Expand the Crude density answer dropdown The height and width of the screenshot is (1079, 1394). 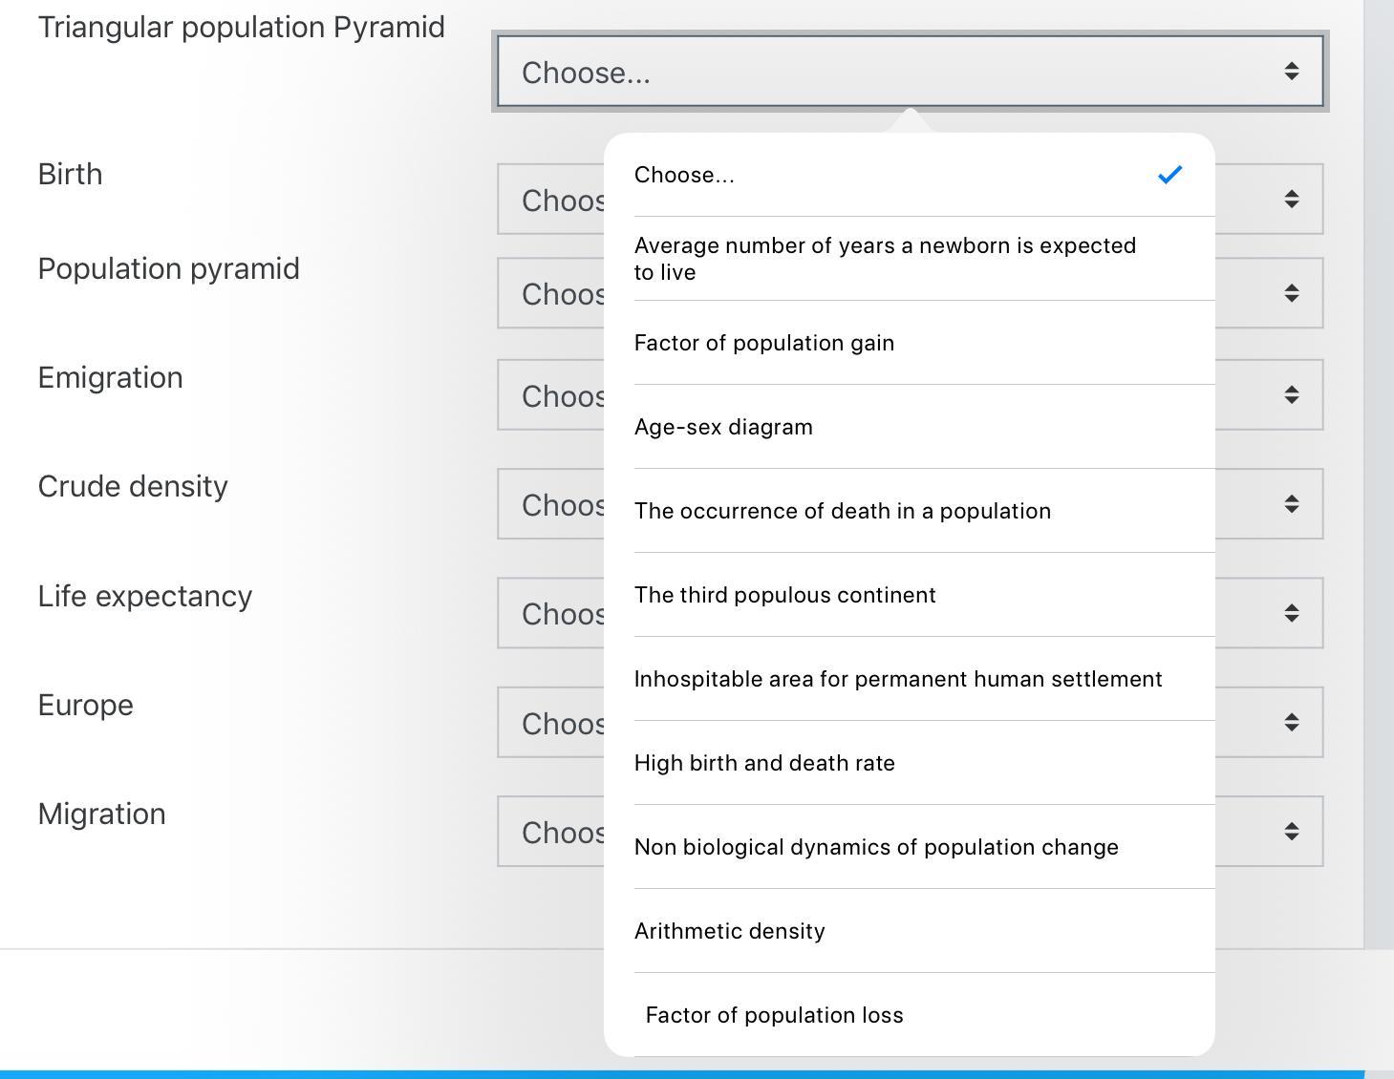point(1291,504)
